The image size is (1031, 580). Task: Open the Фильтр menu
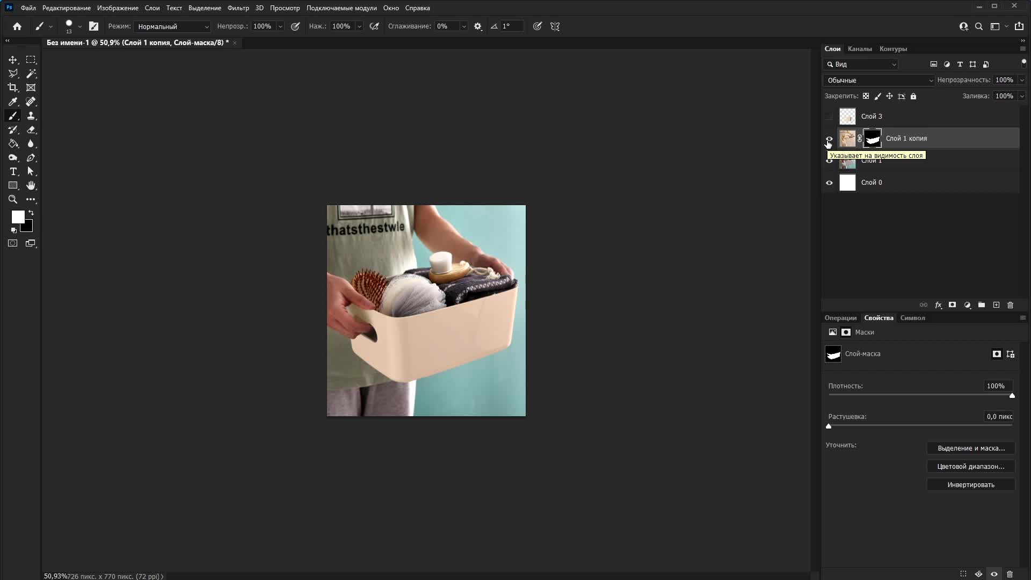click(238, 8)
